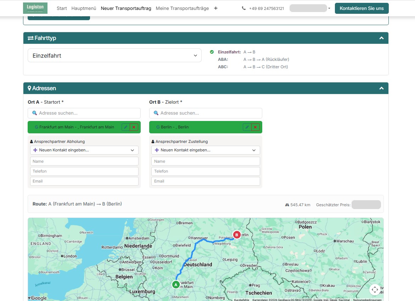Collapse the Fahrttyp section chevron
This screenshot has width=415, height=301.
381,38
